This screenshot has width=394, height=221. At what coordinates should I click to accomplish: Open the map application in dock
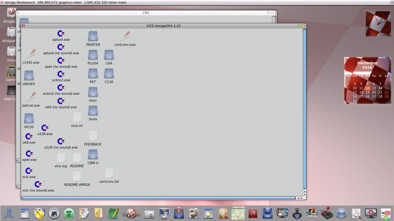click(x=238, y=214)
